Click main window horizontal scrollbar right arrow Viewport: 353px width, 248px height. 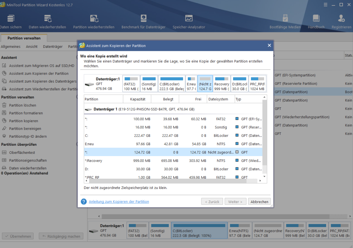(x=350, y=216)
